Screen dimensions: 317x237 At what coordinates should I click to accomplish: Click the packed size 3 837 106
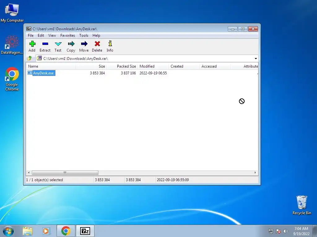(x=128, y=73)
